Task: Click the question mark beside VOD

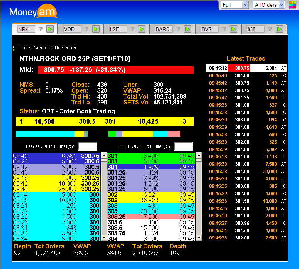Action: tap(87, 29)
